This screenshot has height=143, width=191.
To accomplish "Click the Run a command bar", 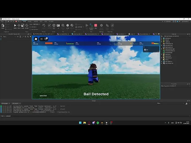I will [x=95, y=116].
